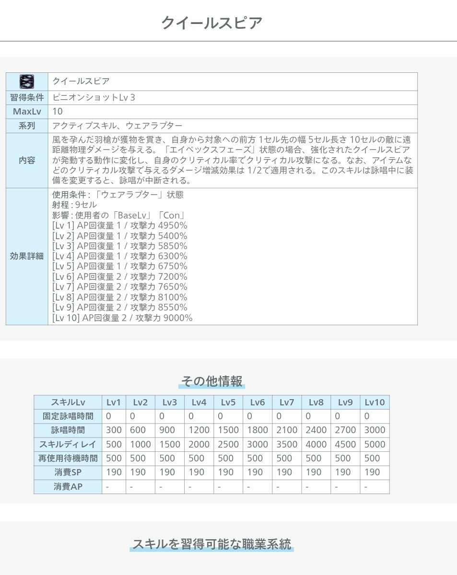Click the 消費SP row header
The image size is (457, 575).
pos(68,472)
